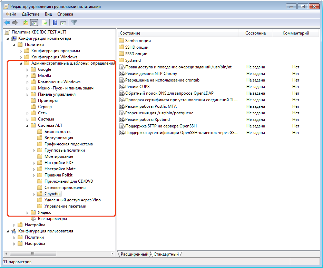Select Поддержка SFTP на сервере OpenSSH policy
The height and width of the screenshot is (268, 323).
pos(161,126)
